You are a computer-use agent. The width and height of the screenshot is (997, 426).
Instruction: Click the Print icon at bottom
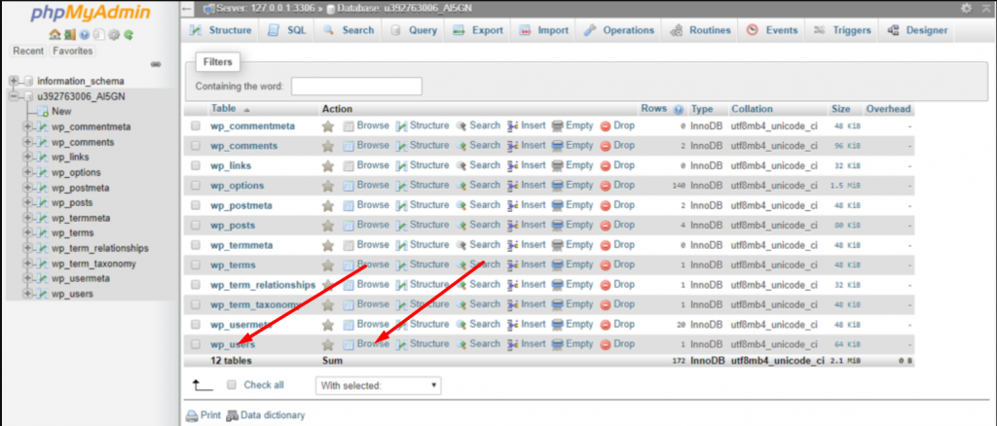(x=192, y=415)
